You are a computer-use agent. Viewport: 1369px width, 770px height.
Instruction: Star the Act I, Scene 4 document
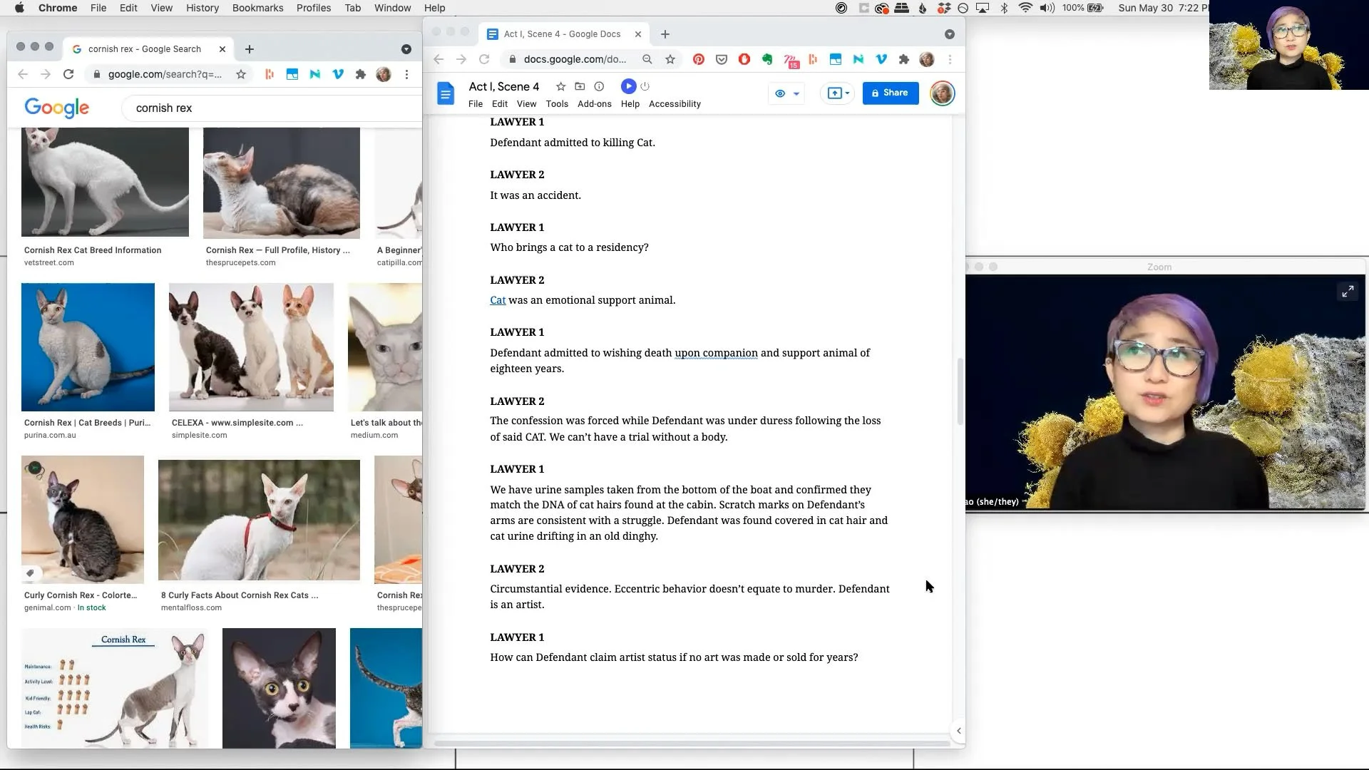(560, 86)
